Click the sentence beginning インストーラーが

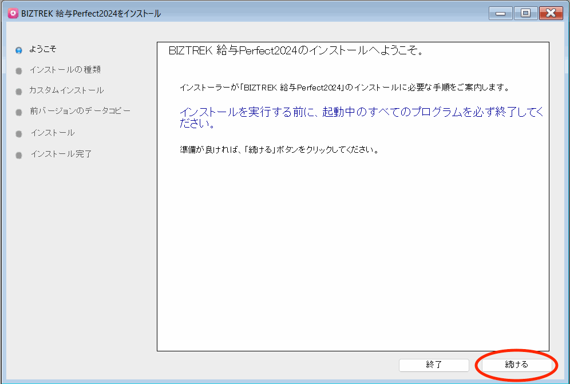pos(345,88)
